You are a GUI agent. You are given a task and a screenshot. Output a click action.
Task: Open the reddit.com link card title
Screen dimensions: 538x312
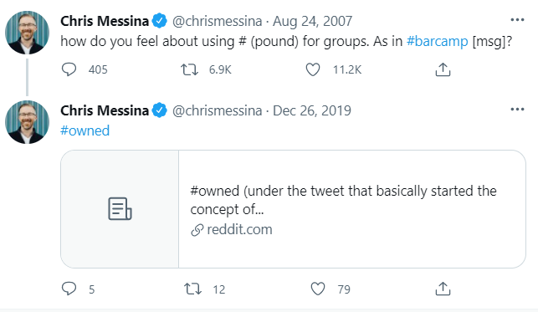coord(343,200)
